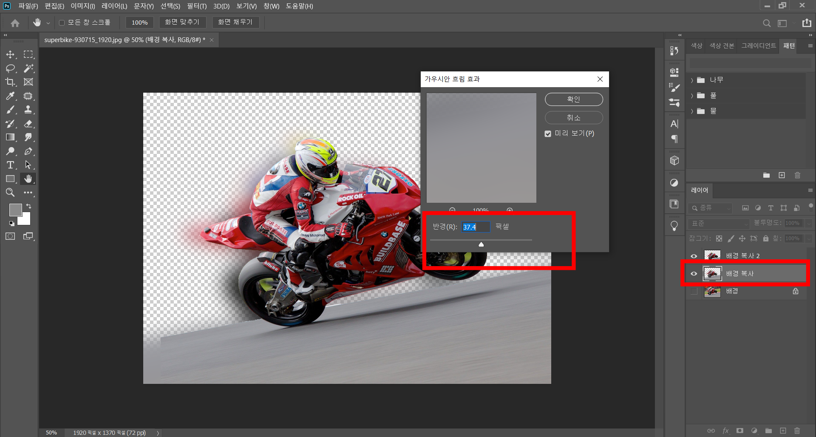Viewport: 816px width, 437px height.
Task: Expand the 풀 pattern folder
Action: tap(692, 96)
